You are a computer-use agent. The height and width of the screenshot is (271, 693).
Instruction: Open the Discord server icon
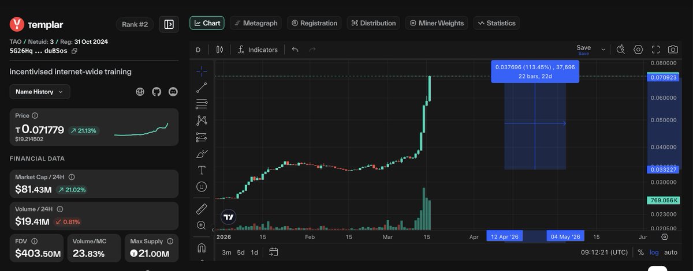coord(173,92)
